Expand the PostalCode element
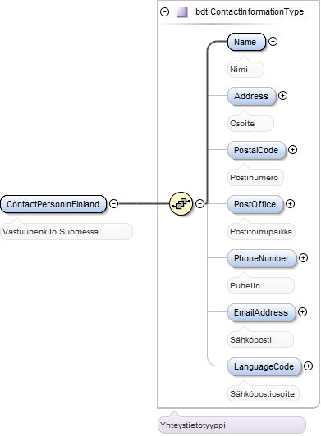Image resolution: width=321 pixels, height=436 pixels. (292, 150)
